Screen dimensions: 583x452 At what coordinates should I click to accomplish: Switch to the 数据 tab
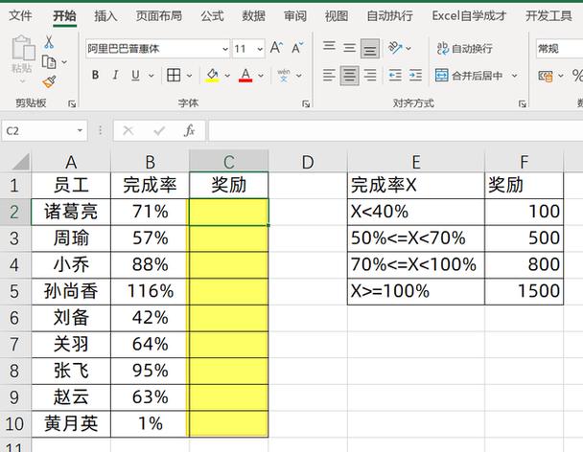click(253, 16)
